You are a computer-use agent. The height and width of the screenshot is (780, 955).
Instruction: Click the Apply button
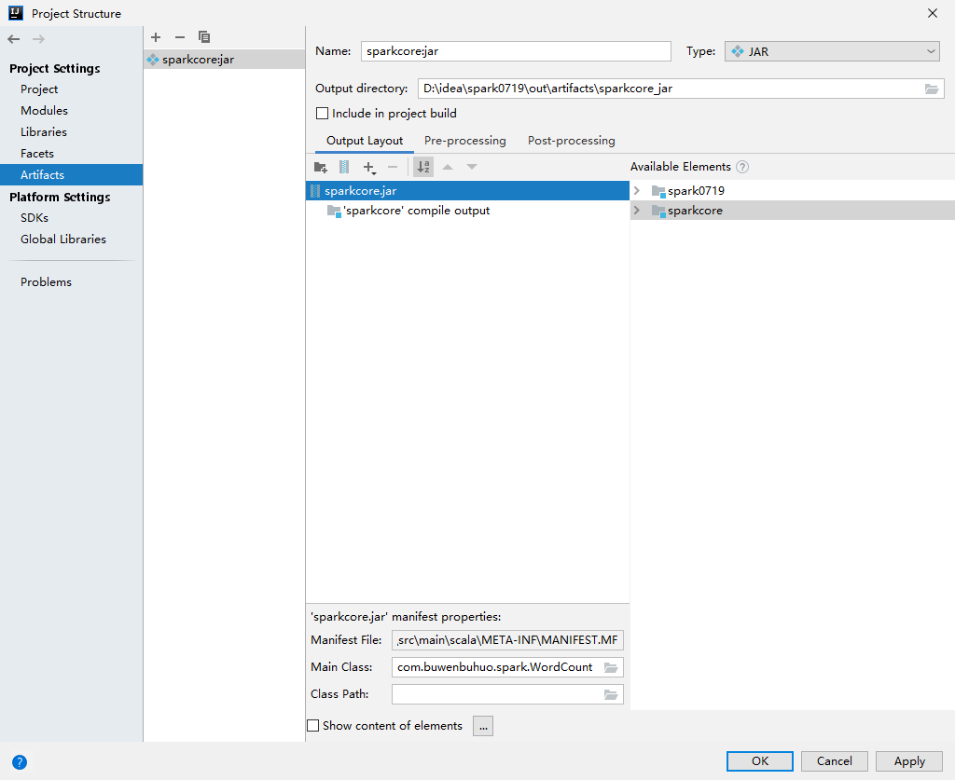click(909, 761)
